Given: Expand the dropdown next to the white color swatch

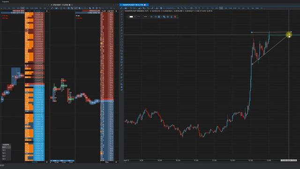Looking at the screenshot, I should coord(135,17).
